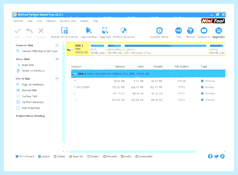Open the Dynamic Disk menu
The height and width of the screenshot is (175, 238).
tap(68, 21)
